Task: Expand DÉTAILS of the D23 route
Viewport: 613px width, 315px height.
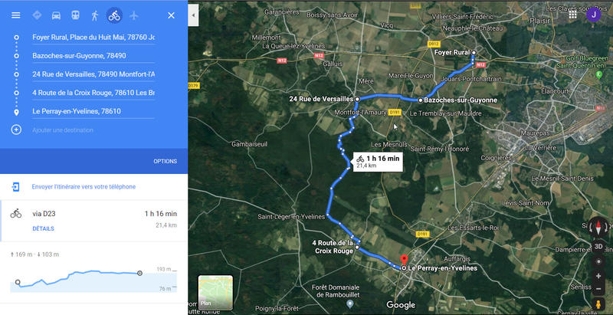Action: pos(43,228)
